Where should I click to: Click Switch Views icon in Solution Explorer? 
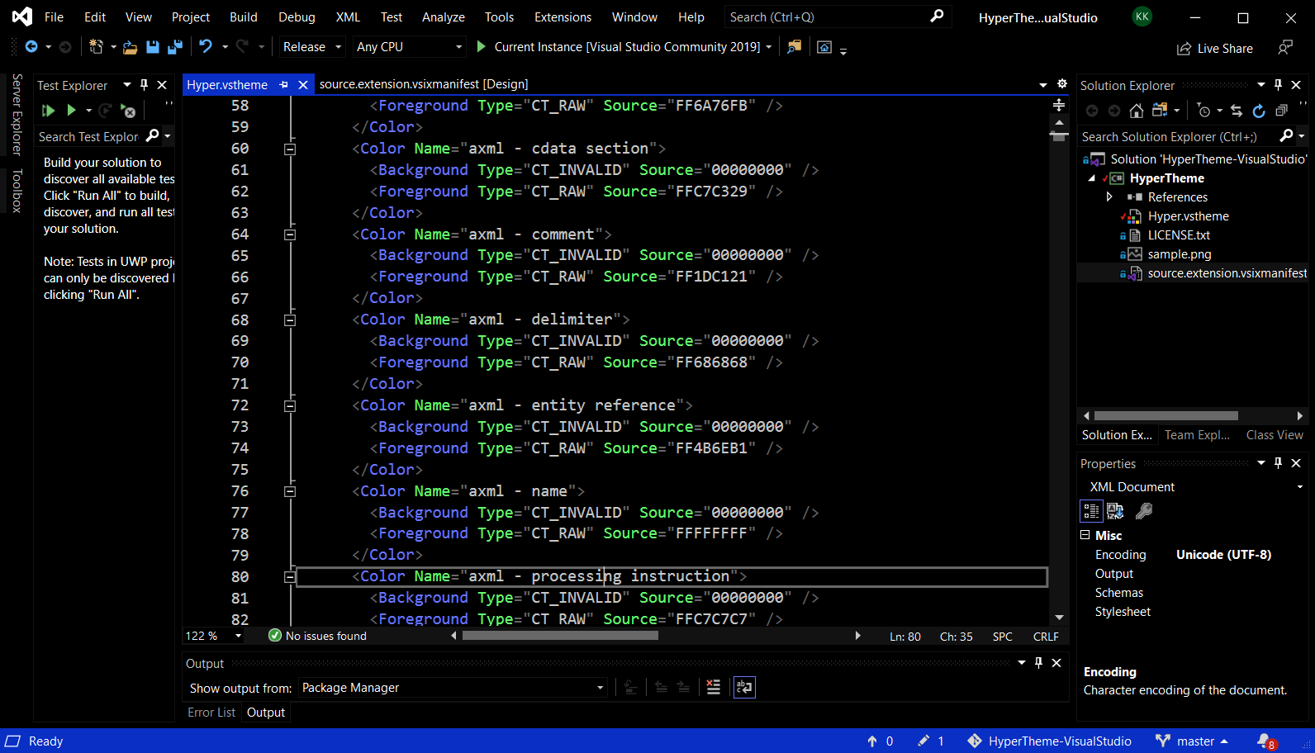coord(1160,111)
